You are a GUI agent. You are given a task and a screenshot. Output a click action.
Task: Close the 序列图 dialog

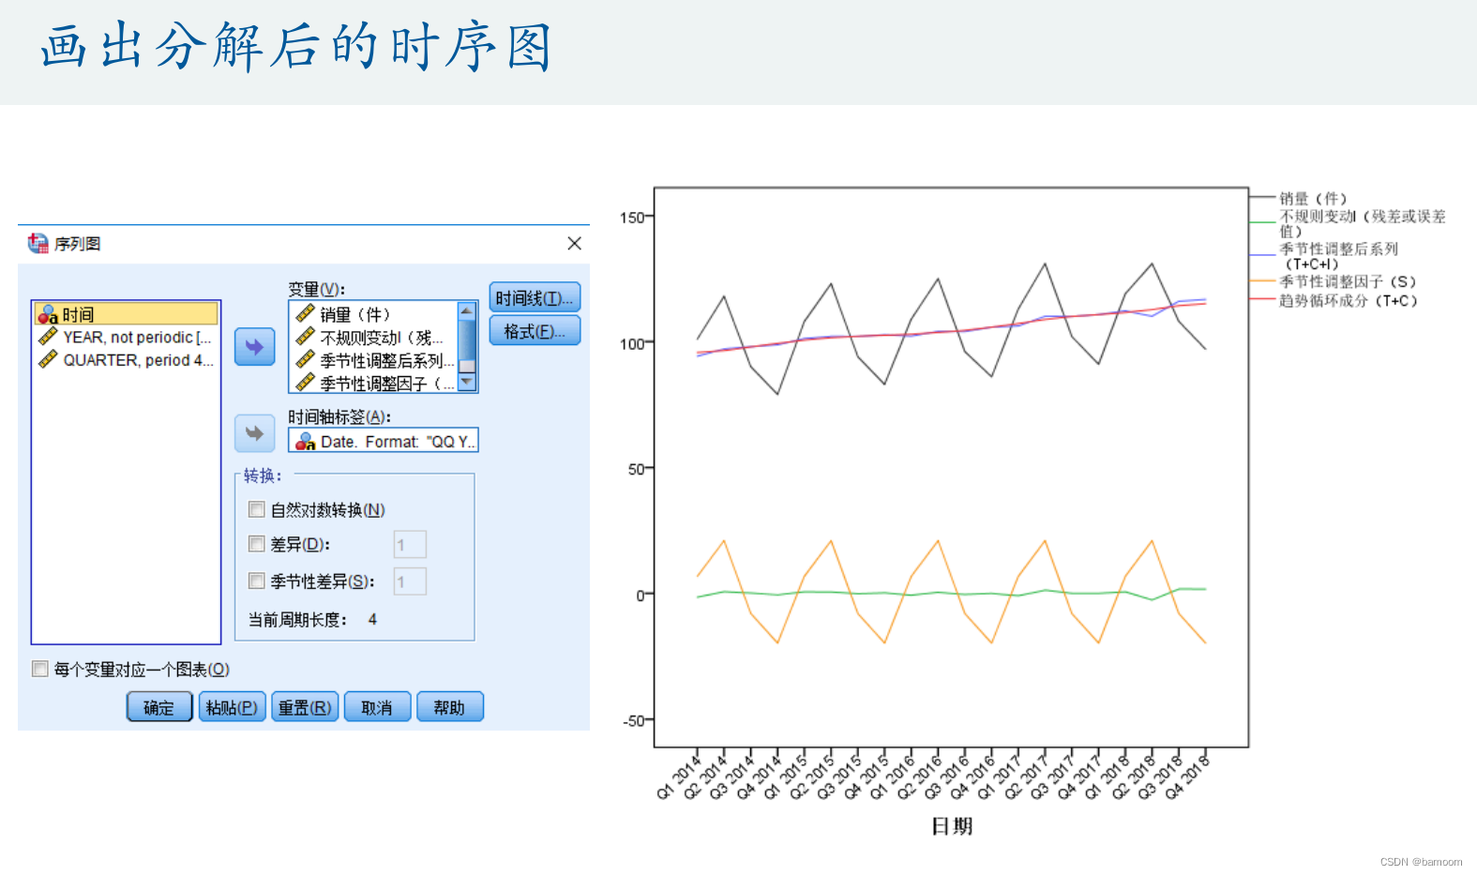575,244
